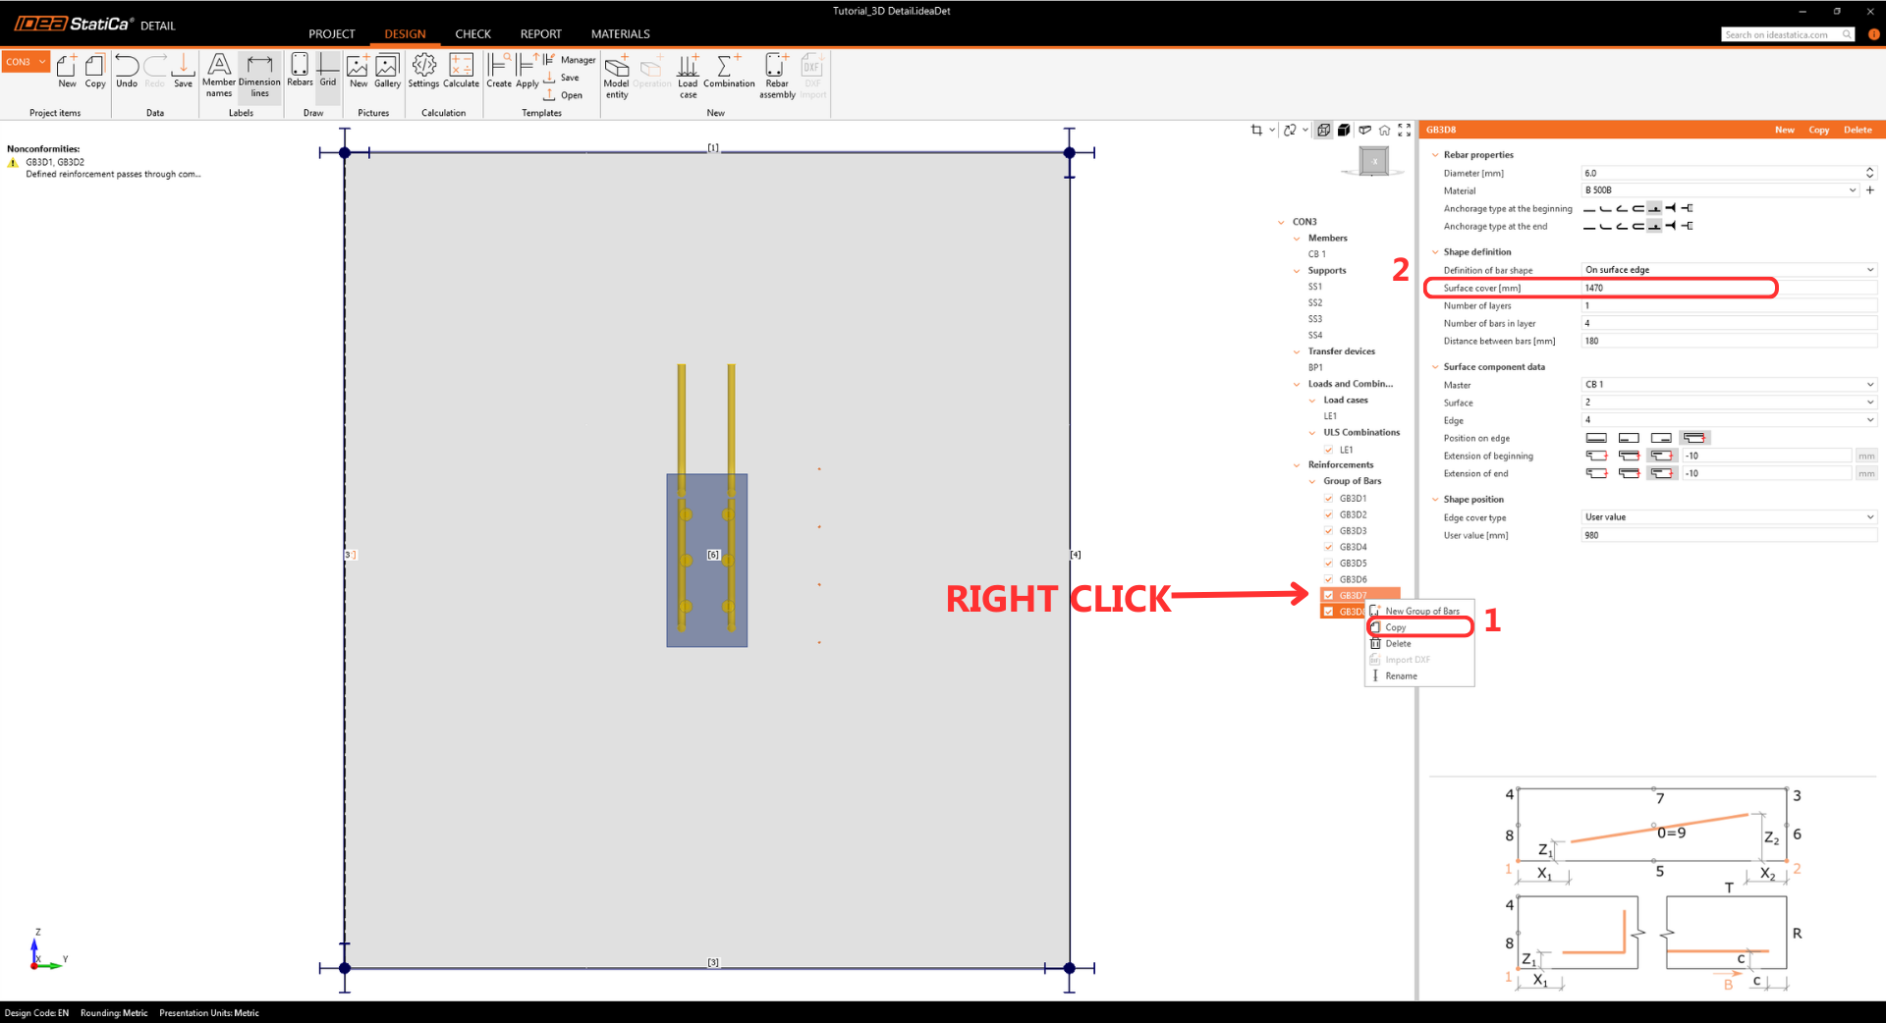Create a new template
Image resolution: width=1886 pixels, height=1023 pixels.
(x=499, y=71)
